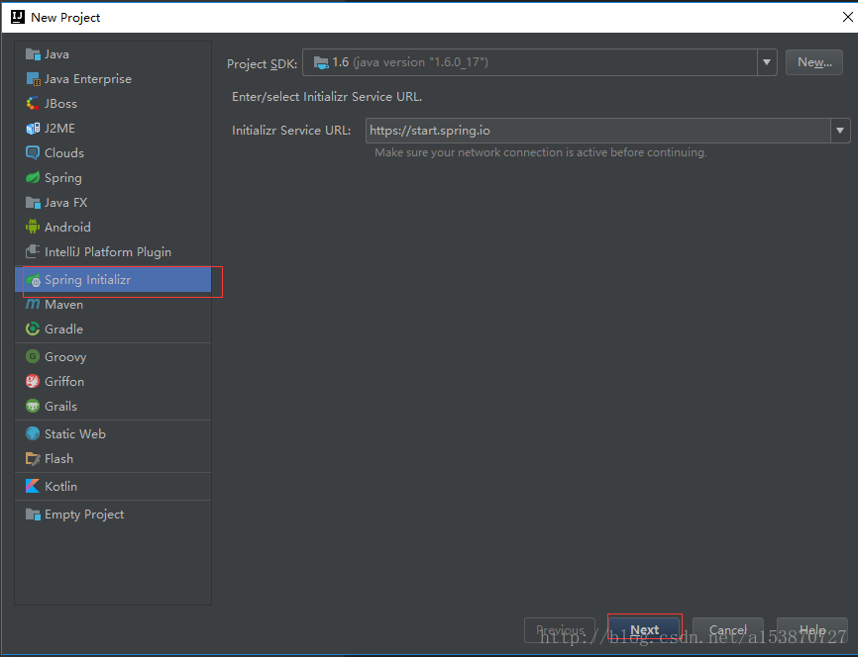Image resolution: width=858 pixels, height=657 pixels.
Task: Select Java Enterprise project type
Action: click(113, 79)
